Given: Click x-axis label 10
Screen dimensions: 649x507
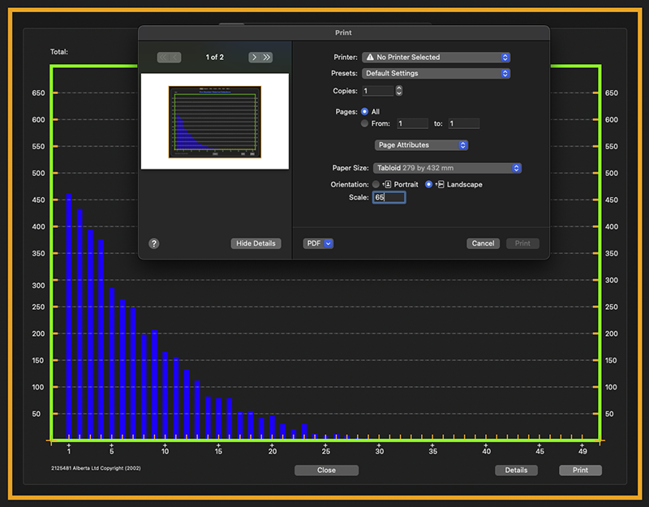Looking at the screenshot, I should (x=165, y=452).
